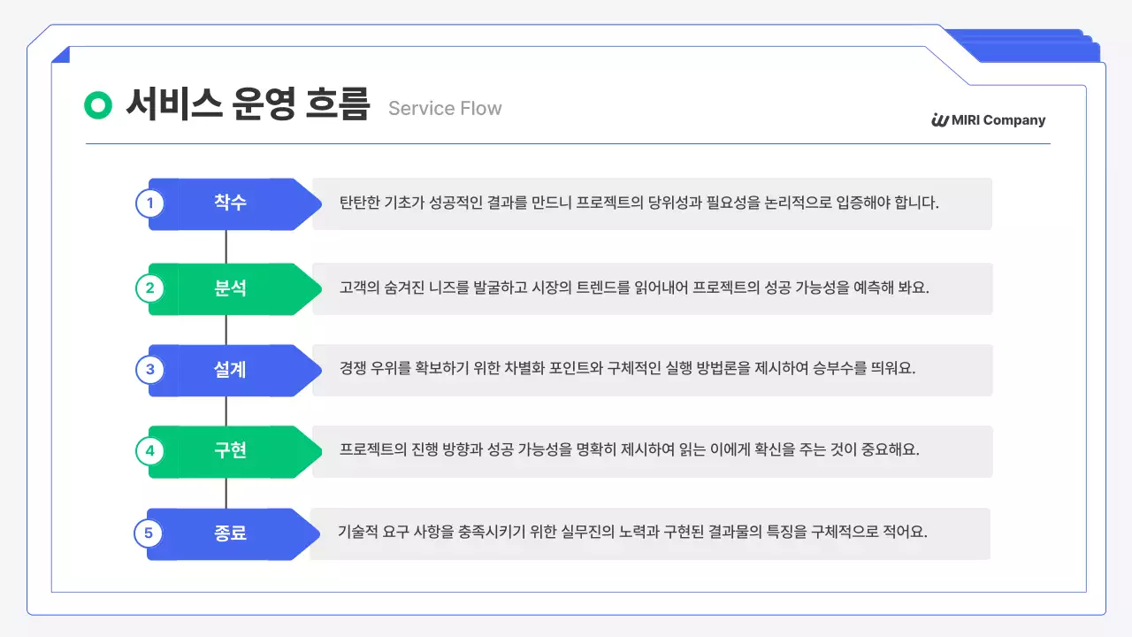This screenshot has width=1132, height=637.
Task: Click the numbered circle 4 next to 구현
Action: pyautogui.click(x=149, y=451)
